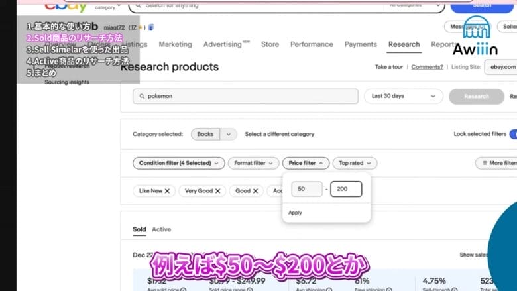Click the minimum price field showing 50
The width and height of the screenshot is (517, 291).
click(307, 189)
